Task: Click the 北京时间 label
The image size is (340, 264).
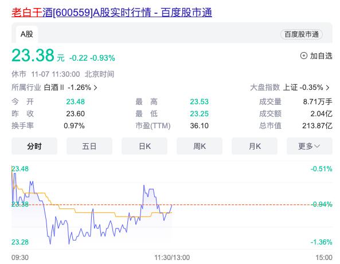Action: 99,74
